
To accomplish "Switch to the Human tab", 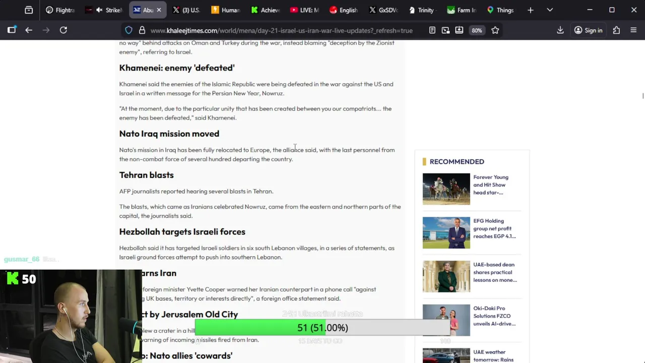I will pos(226,10).
